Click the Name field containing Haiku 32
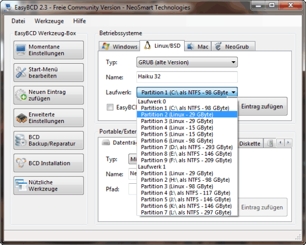Screen dimensions: 306x245 pyautogui.click(x=187, y=77)
